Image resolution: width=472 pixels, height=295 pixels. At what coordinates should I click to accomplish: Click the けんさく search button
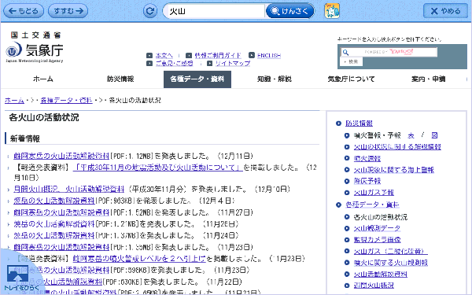289,11
